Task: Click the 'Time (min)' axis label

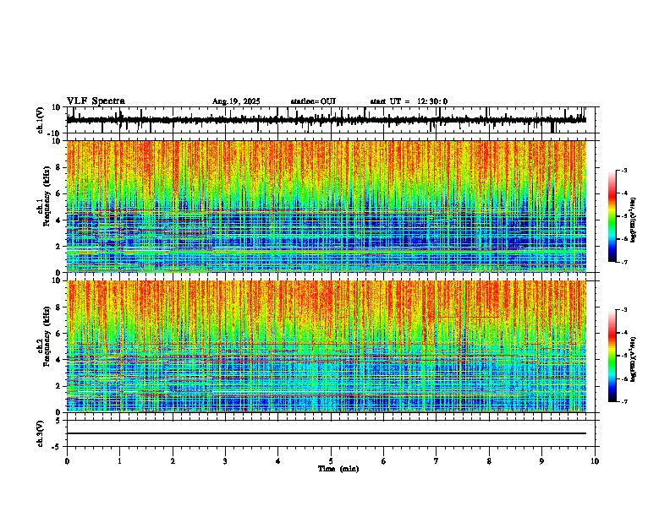Action: [x=338, y=469]
